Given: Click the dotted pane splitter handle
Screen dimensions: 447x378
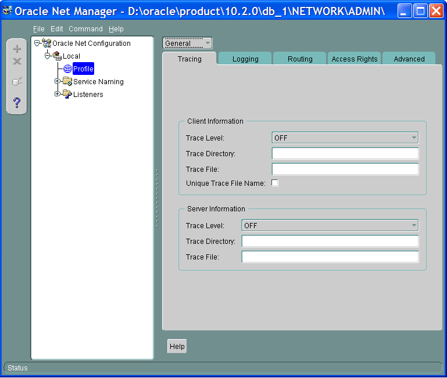Looking at the screenshot, I should point(157,198).
